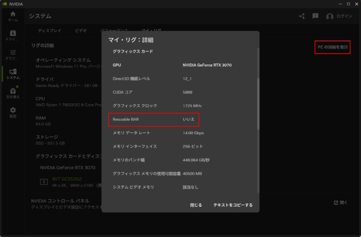Click the user avatar icon beside ログイン

(x=330, y=16)
